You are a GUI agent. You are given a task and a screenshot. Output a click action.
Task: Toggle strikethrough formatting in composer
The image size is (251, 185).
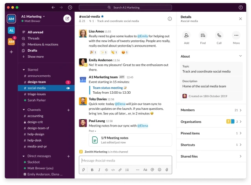coord(106,170)
